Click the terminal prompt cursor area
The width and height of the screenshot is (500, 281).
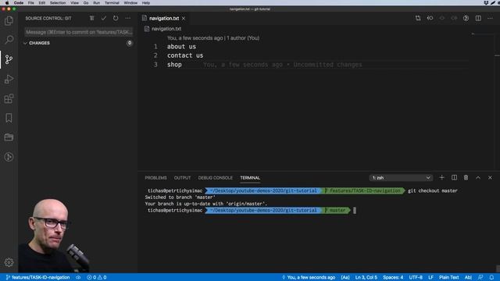coord(355,210)
